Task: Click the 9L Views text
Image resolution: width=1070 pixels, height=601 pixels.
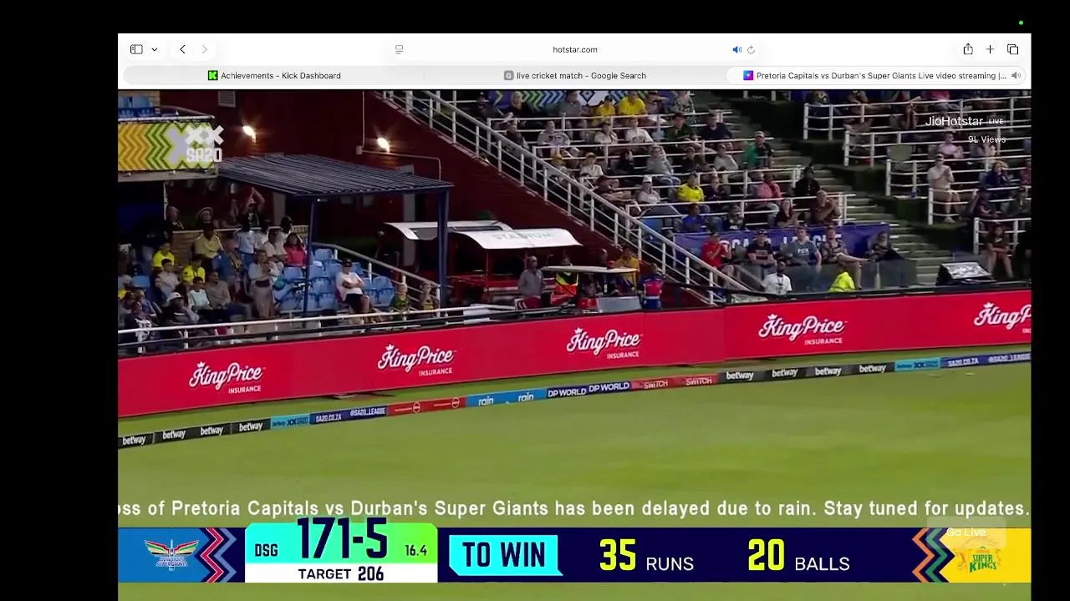Action: coord(986,139)
